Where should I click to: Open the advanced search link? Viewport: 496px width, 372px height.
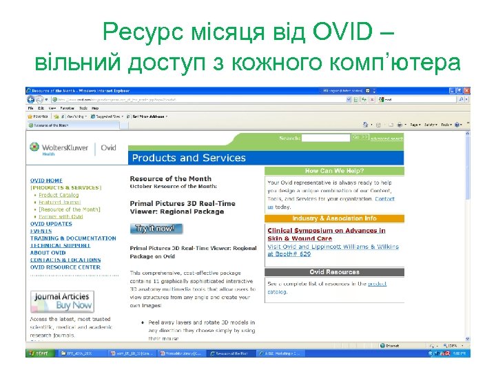(386, 138)
